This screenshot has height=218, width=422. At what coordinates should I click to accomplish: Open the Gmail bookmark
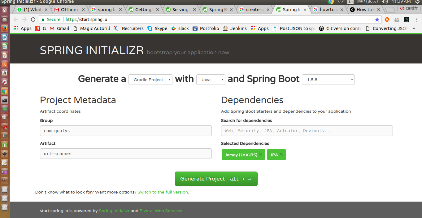point(59,28)
